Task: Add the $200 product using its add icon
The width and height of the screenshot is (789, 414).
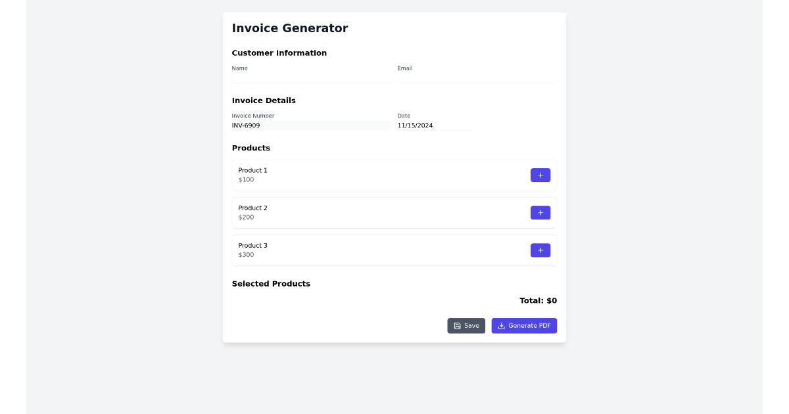Action: [x=540, y=212]
